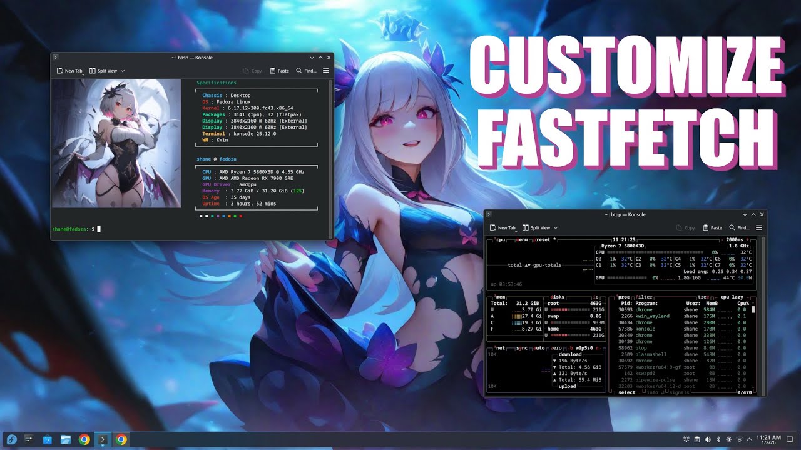Click the btop network interface wlp5s0
801x450 pixels.
point(583,348)
